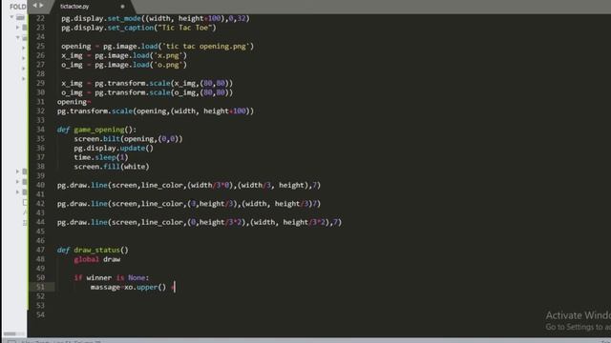The height and width of the screenshot is (343, 611).
Task: Click line number 46 in gutter
Action: 40,241
